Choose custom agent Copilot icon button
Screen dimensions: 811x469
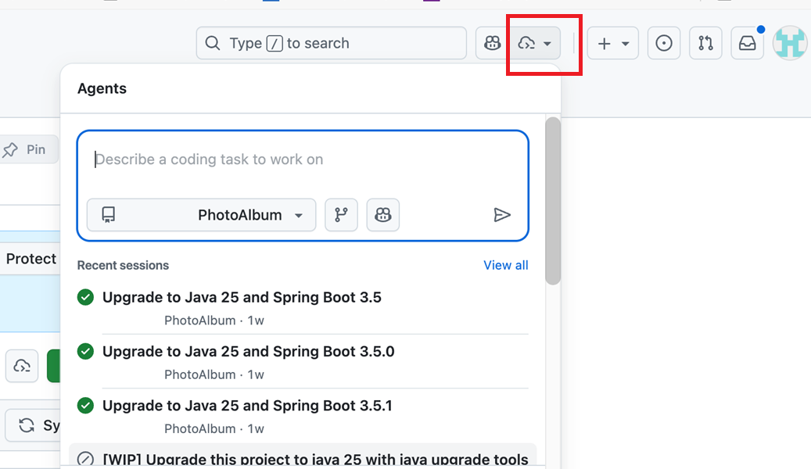point(382,215)
